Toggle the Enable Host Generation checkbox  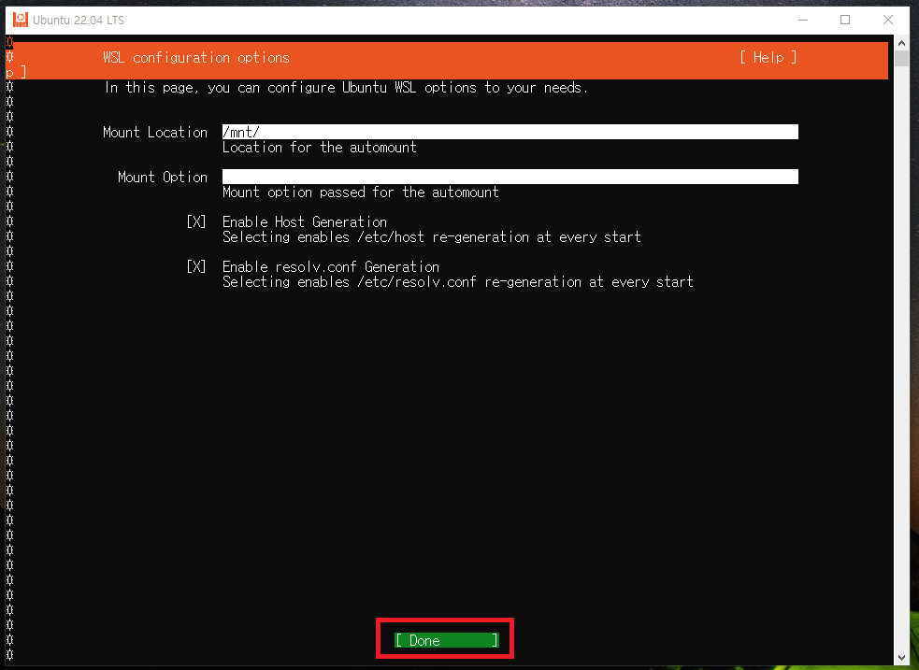(x=196, y=222)
